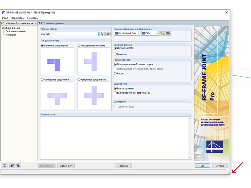This screenshot has height=188, width=251.
Task: Select Т-образное соединение radio button
Action: tap(42, 79)
